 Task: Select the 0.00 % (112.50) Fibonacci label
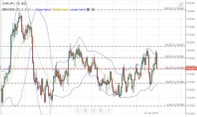tap(176, 105)
